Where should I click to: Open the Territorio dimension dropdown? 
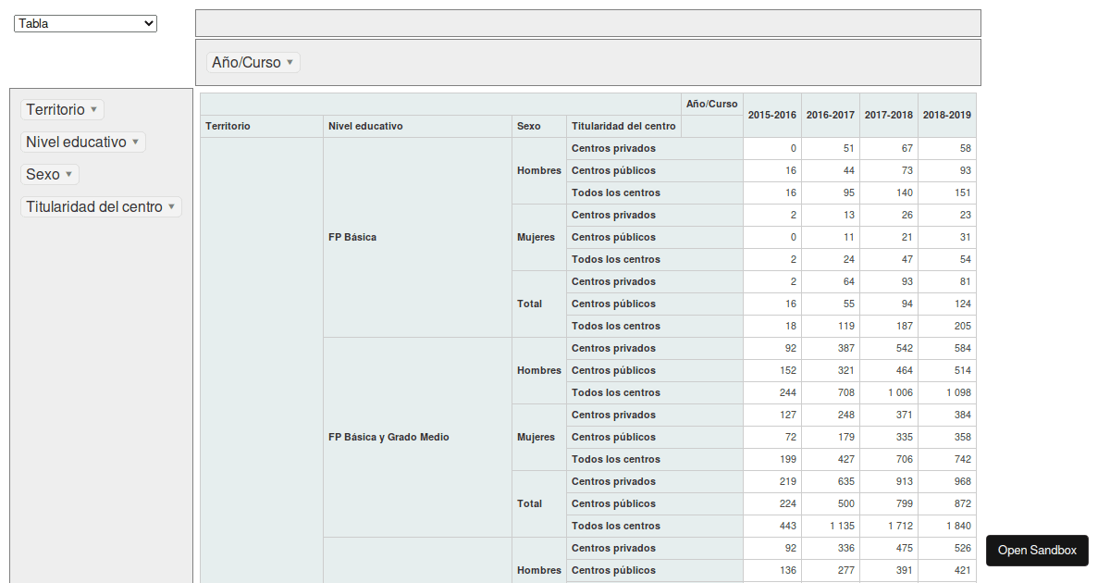coord(62,109)
